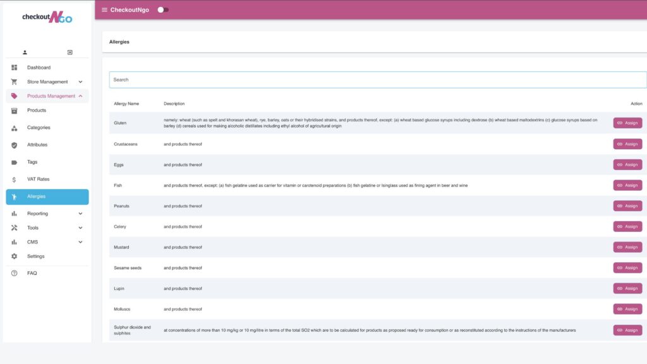Open the Tags menu item
Viewport: 647px width, 364px height.
coord(32,162)
